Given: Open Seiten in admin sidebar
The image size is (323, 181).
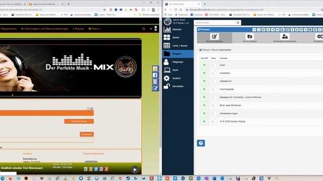Looking at the screenshot, I should [178, 38].
